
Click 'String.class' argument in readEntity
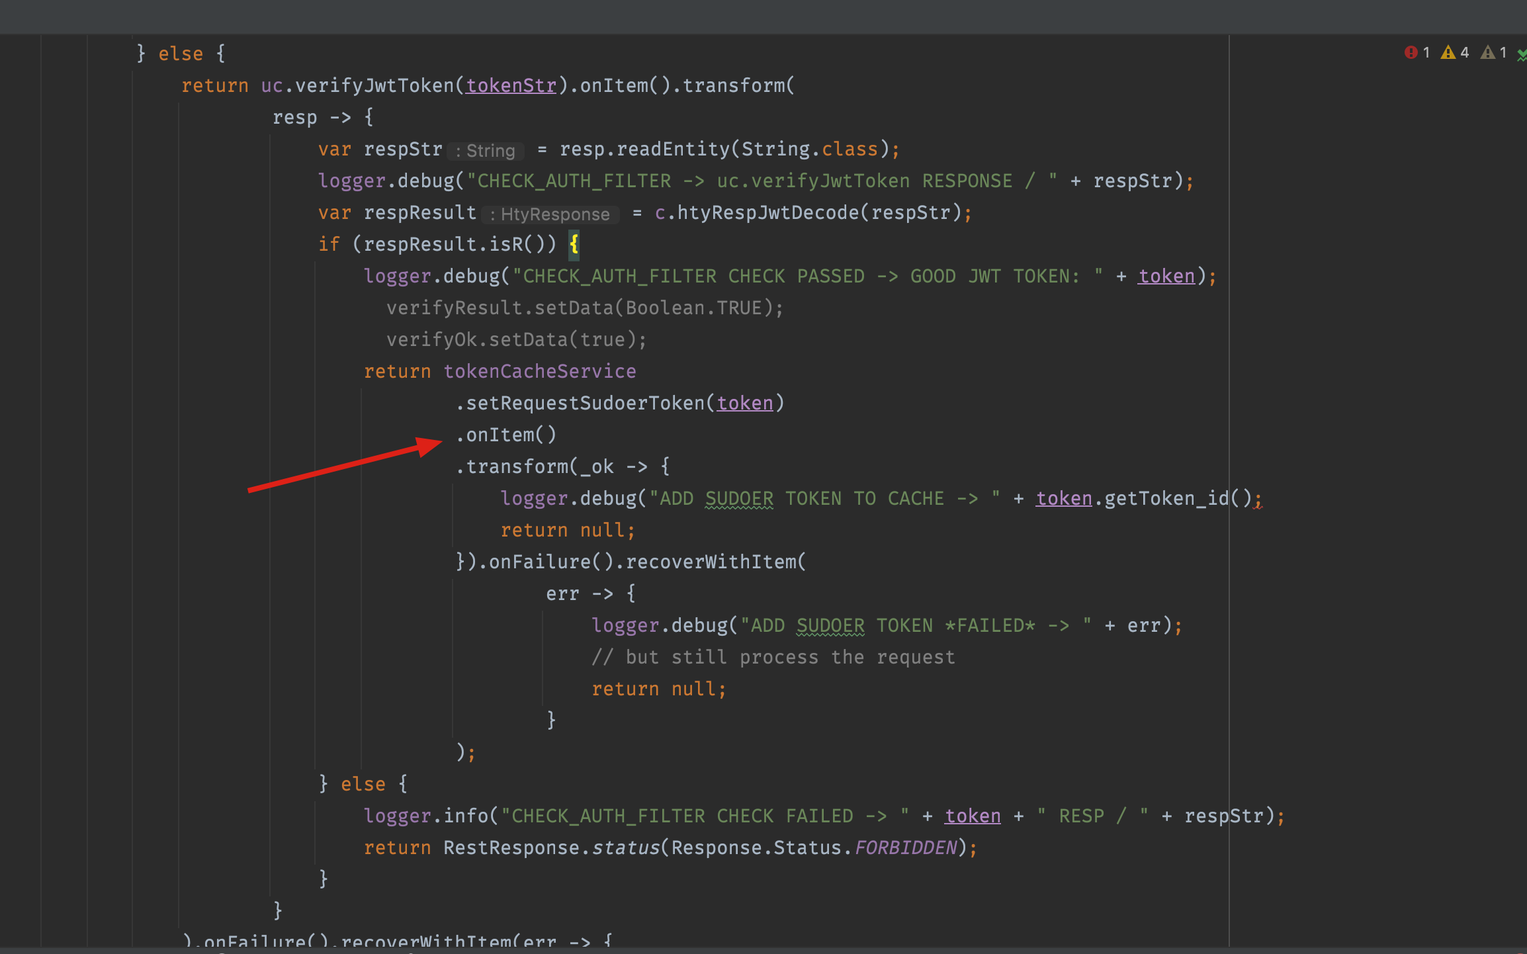(809, 150)
